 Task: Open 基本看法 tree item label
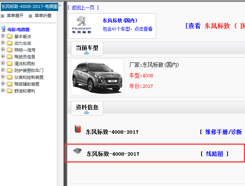click(x=23, y=36)
